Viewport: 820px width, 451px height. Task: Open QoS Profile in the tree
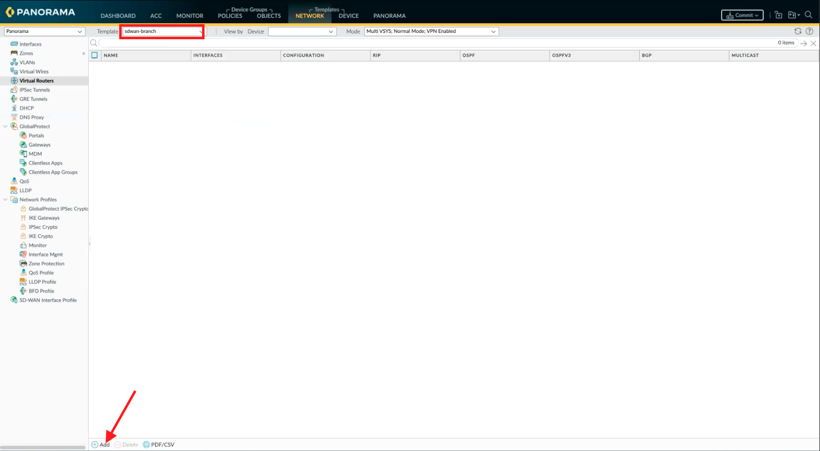point(41,273)
